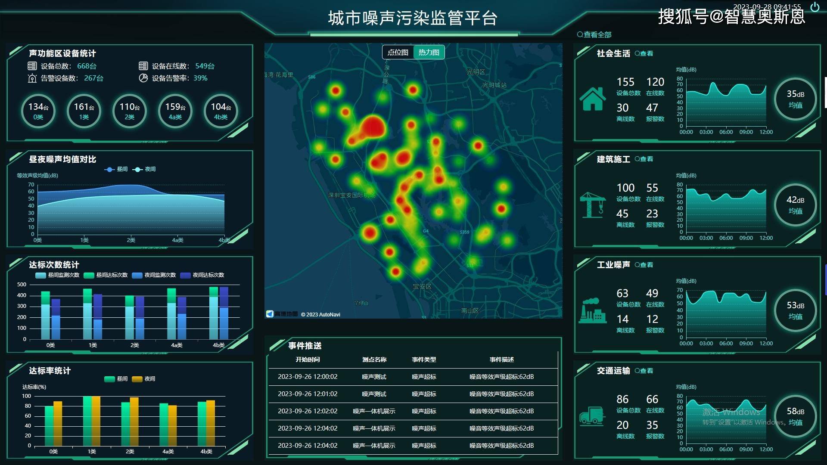The image size is (827, 465).
Task: Switch map to 热力图 view
Action: coord(429,52)
